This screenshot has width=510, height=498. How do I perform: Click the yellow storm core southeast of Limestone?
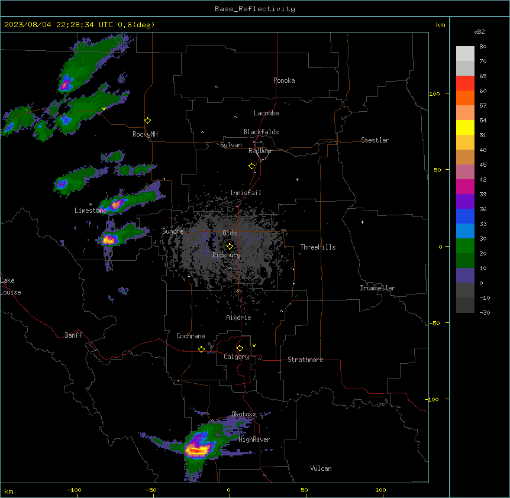point(109,240)
